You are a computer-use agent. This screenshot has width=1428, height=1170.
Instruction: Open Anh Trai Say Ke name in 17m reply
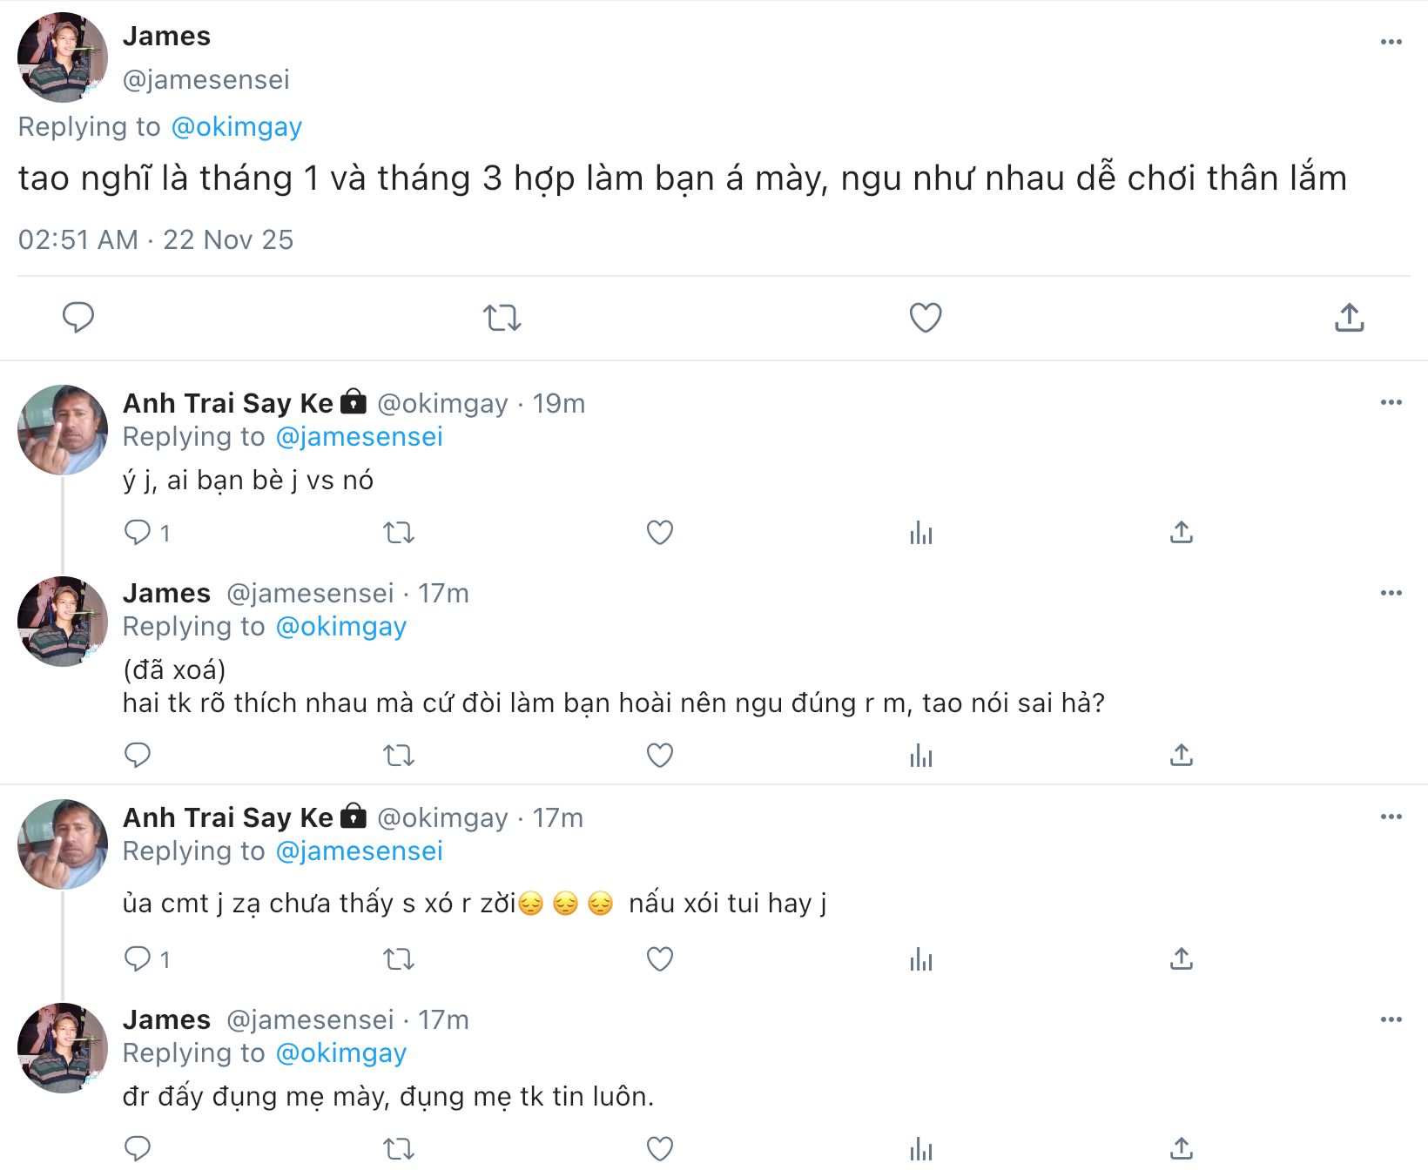(227, 817)
